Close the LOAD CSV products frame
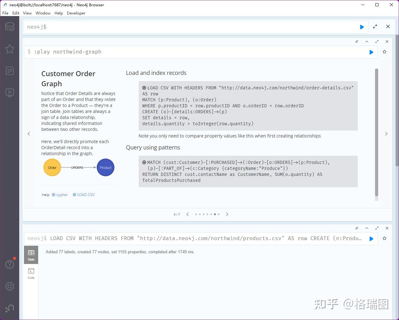This screenshot has height=320, width=399. (387, 228)
